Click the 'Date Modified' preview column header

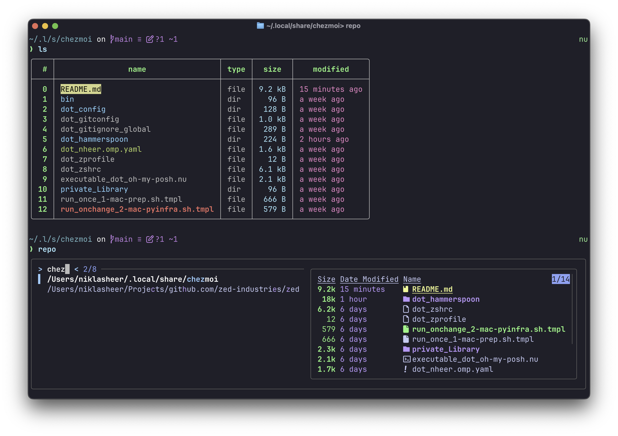369,279
